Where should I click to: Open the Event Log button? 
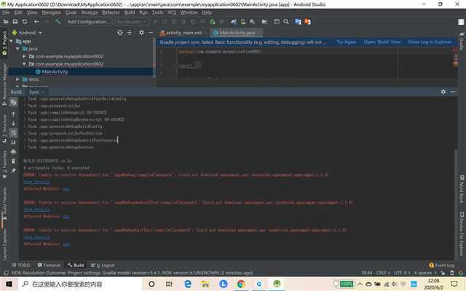442,265
